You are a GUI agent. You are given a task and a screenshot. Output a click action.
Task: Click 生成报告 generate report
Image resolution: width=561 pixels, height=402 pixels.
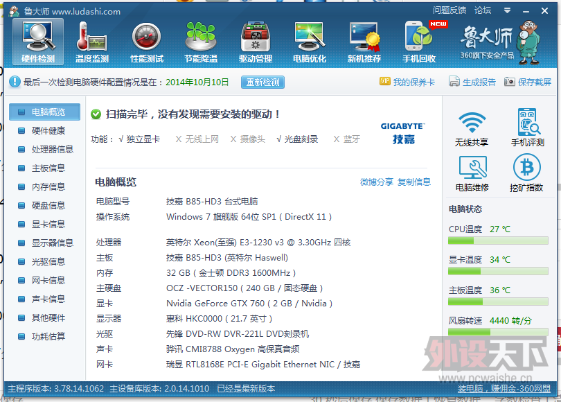pyautogui.click(x=472, y=82)
